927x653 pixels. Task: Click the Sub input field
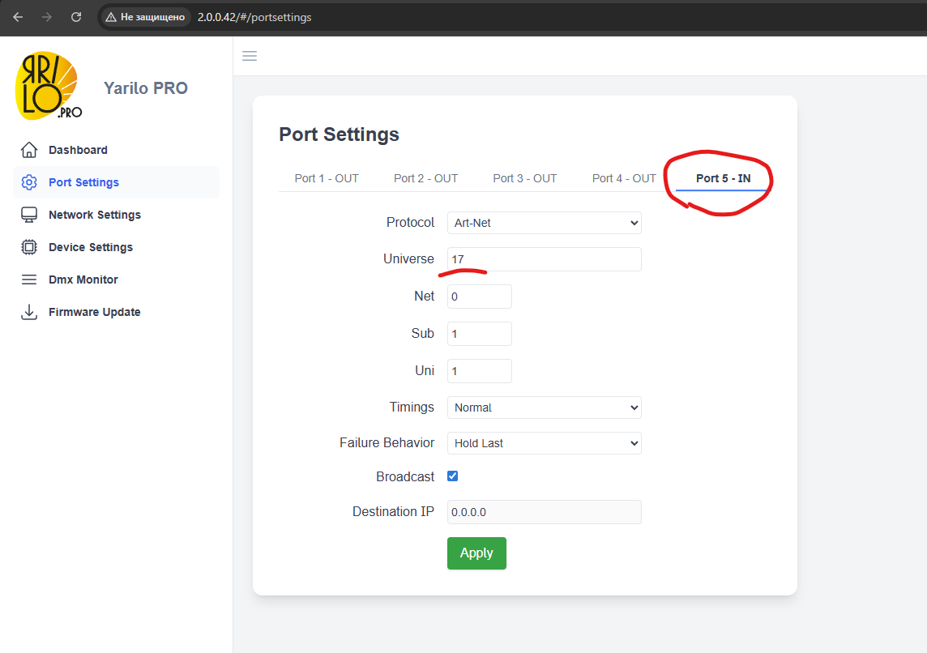pos(480,334)
